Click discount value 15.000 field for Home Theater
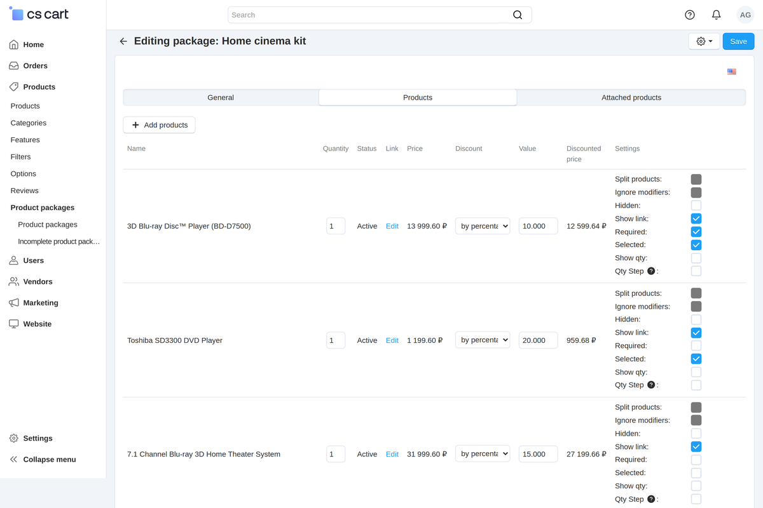Viewport: 763px width, 508px height. [x=538, y=454]
